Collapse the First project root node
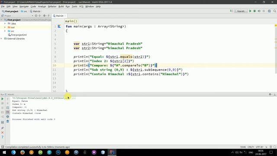 click(2, 20)
